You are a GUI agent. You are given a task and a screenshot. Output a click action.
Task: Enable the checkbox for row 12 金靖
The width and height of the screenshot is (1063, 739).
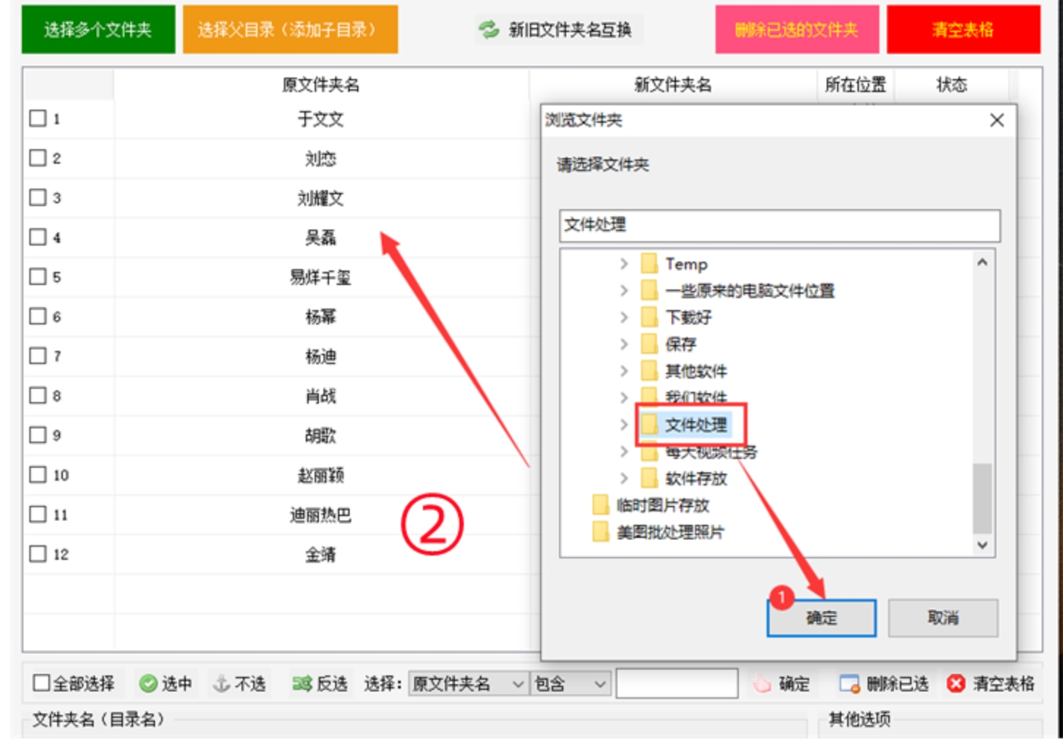coord(37,554)
